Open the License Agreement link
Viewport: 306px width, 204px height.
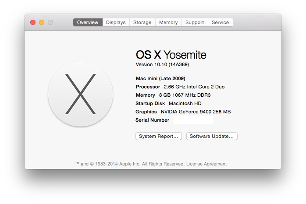click(x=206, y=164)
